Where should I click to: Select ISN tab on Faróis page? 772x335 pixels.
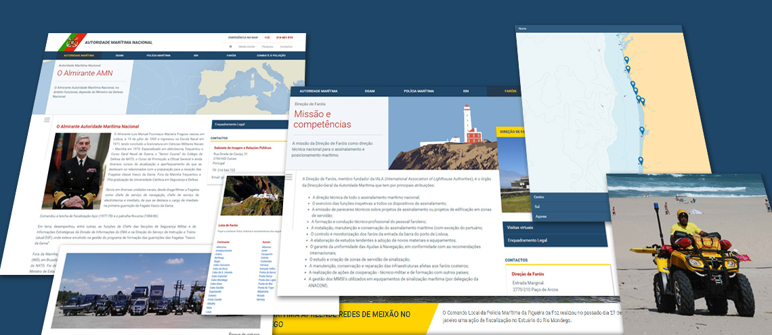(x=466, y=91)
